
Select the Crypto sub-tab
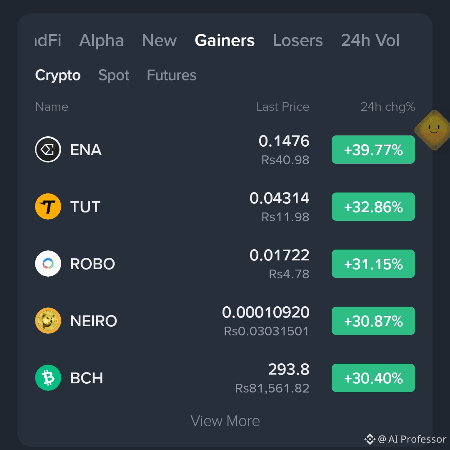(57, 75)
